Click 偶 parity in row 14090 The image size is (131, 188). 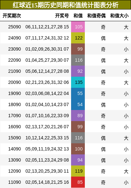click(103, 149)
